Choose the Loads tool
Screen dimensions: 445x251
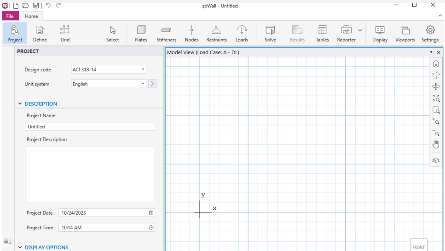(242, 34)
